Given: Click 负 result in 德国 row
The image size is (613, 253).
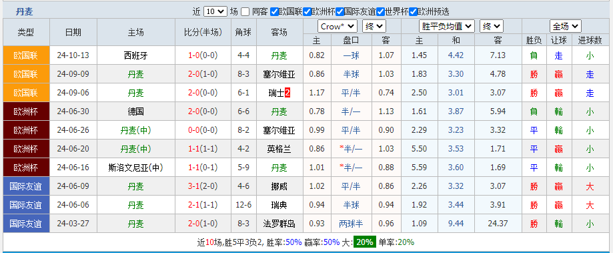Looking at the screenshot, I should pyautogui.click(x=534, y=112).
